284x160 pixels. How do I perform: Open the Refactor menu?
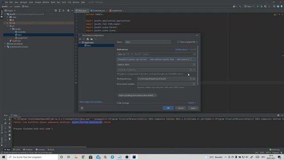46,2
